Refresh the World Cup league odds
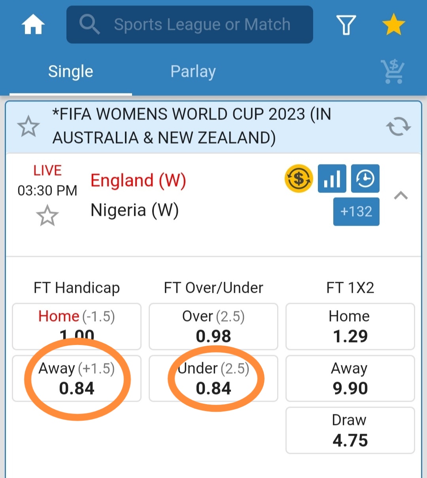The height and width of the screenshot is (478, 427). (x=398, y=127)
